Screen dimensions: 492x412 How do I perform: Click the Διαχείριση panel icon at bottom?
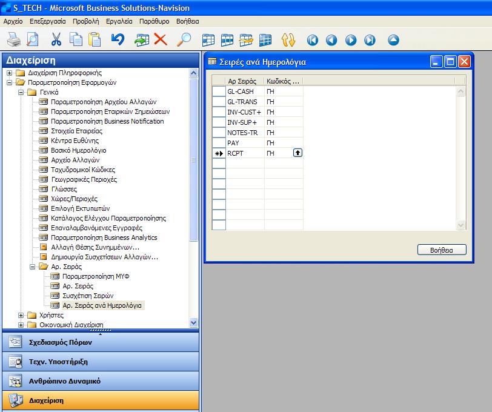15,400
